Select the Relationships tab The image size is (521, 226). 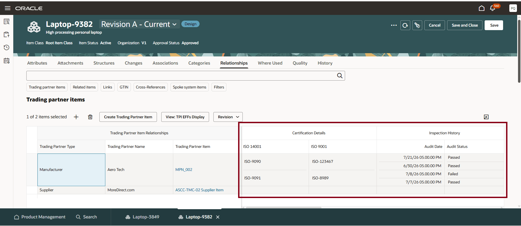[234, 63]
